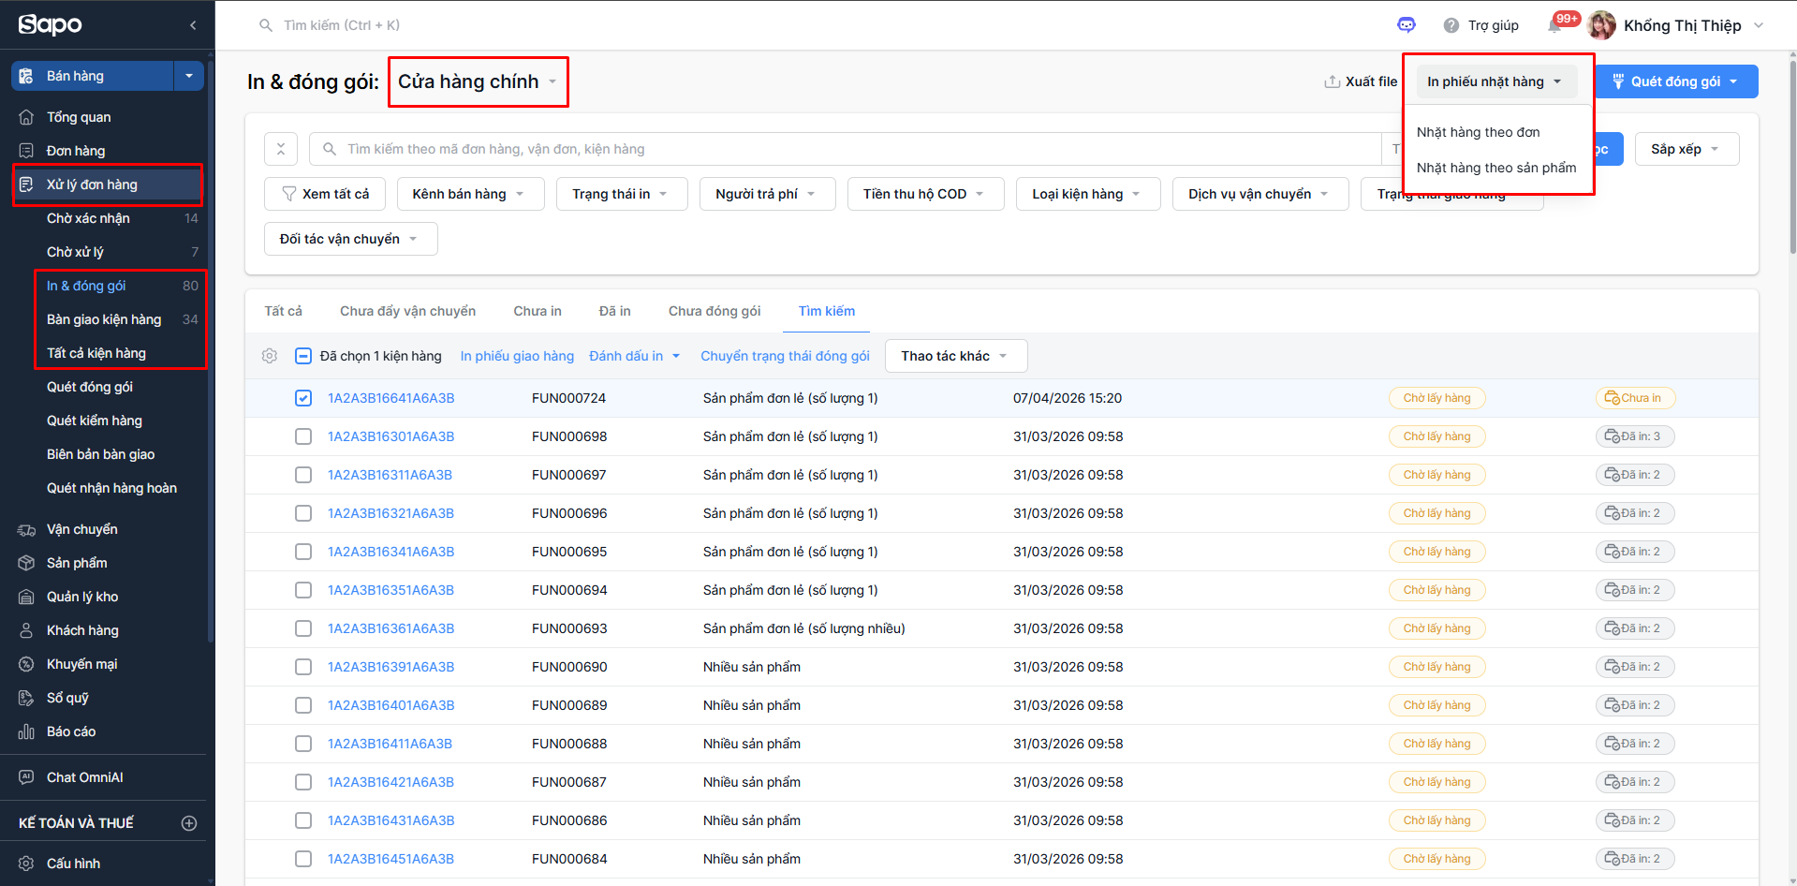Image resolution: width=1797 pixels, height=886 pixels.
Task: Click the table column settings gear icon
Action: click(x=270, y=356)
